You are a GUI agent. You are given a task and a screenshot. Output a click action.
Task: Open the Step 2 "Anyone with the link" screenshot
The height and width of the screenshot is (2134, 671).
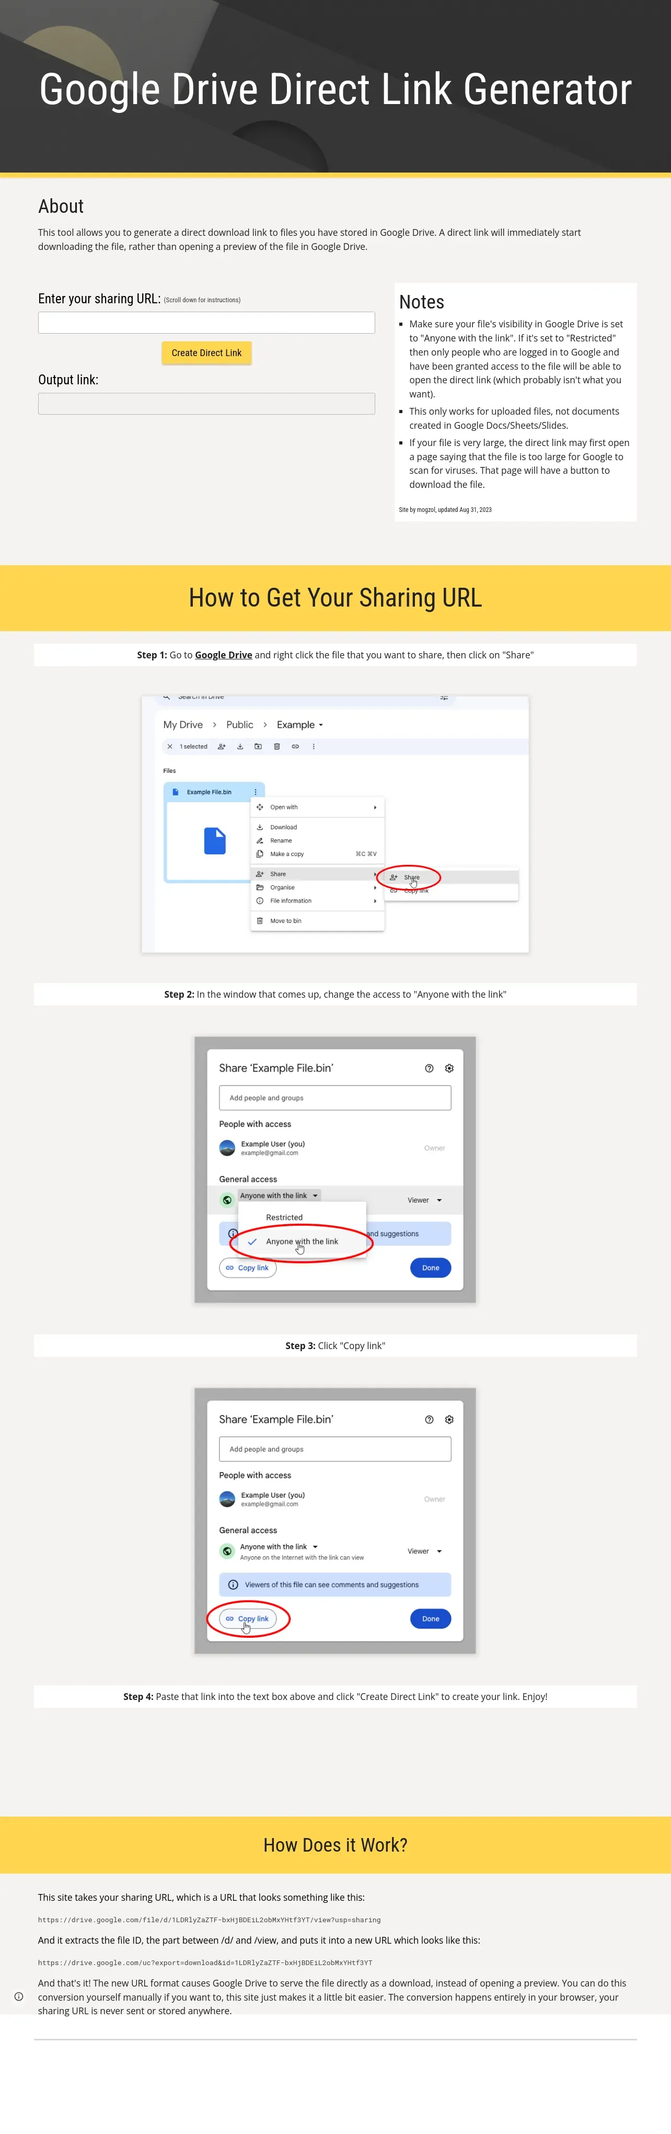[x=334, y=1170]
